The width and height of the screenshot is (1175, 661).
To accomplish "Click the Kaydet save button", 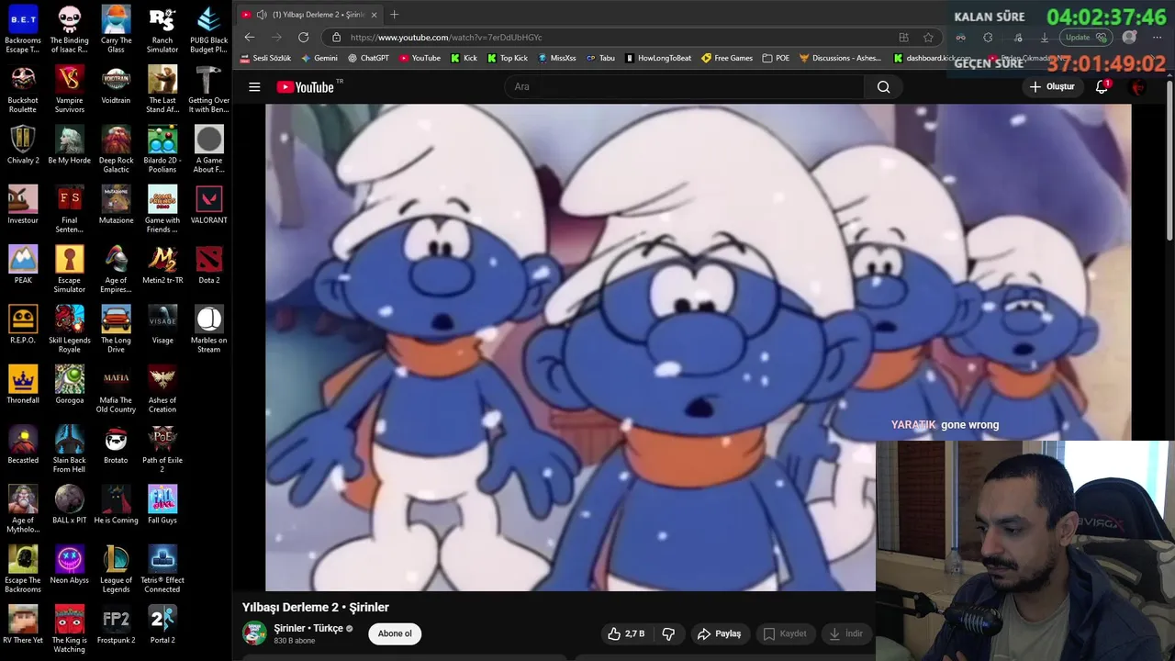I will click(785, 633).
